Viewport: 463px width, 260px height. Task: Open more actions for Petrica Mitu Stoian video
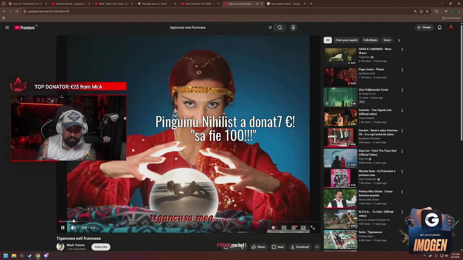click(402, 192)
